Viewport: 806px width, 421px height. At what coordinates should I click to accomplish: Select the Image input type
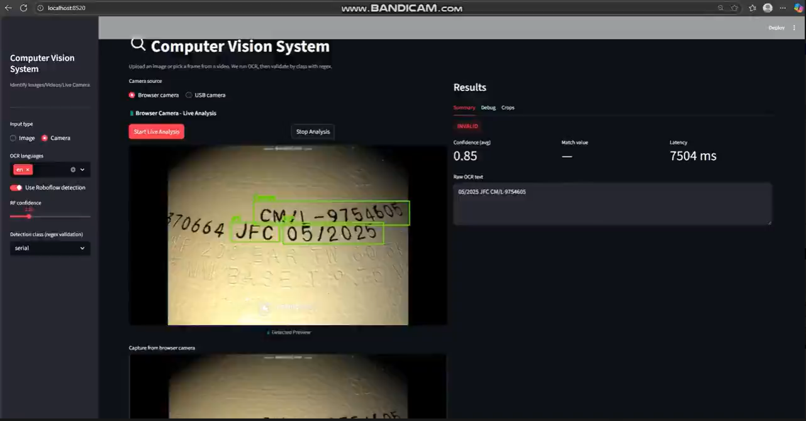point(13,138)
